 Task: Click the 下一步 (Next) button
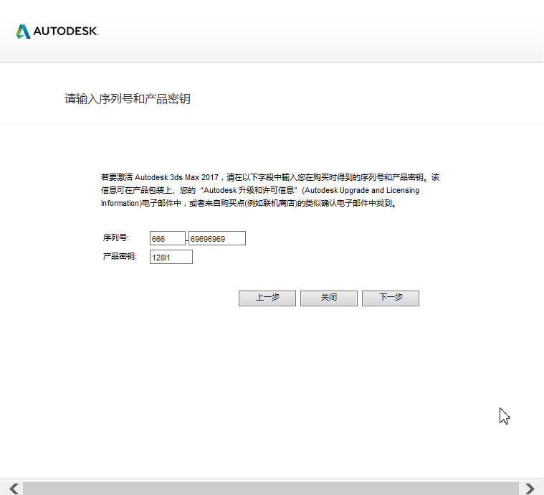click(391, 298)
